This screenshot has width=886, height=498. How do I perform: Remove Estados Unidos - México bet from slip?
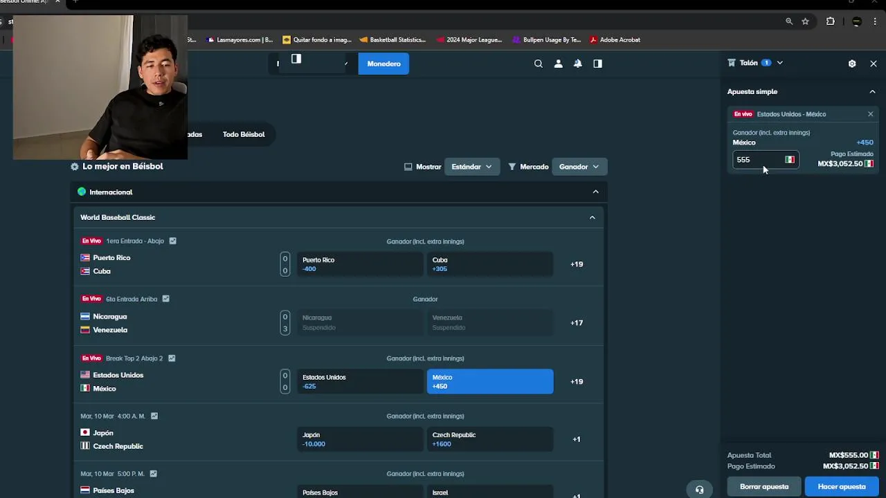click(871, 114)
